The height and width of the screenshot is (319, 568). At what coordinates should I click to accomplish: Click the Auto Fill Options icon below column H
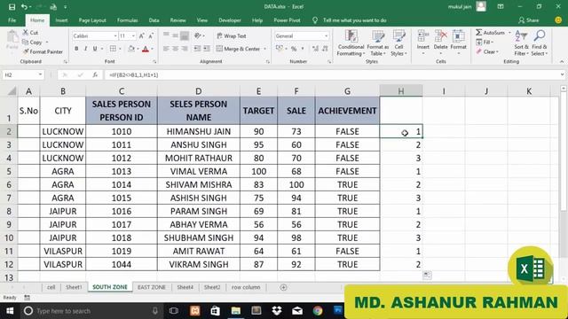click(427, 276)
